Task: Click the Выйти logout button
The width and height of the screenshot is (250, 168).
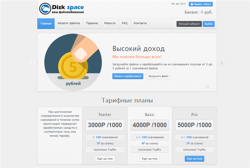Action: click(x=208, y=24)
